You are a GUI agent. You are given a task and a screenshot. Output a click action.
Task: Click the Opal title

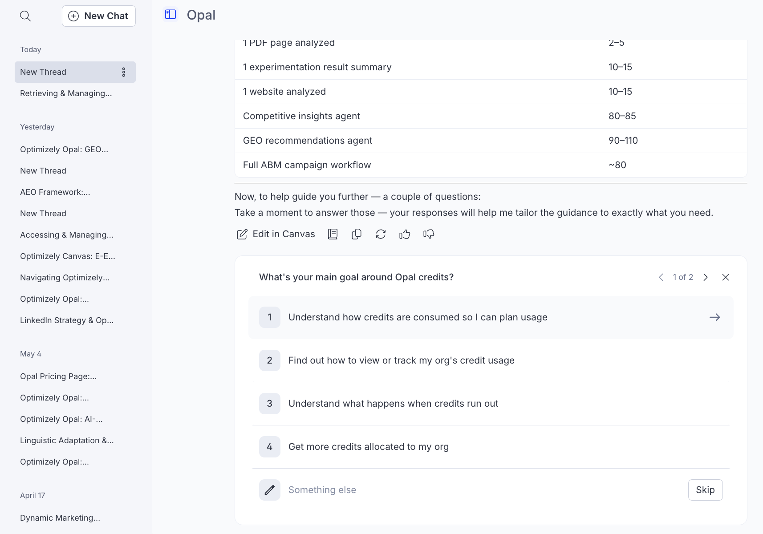(x=201, y=15)
